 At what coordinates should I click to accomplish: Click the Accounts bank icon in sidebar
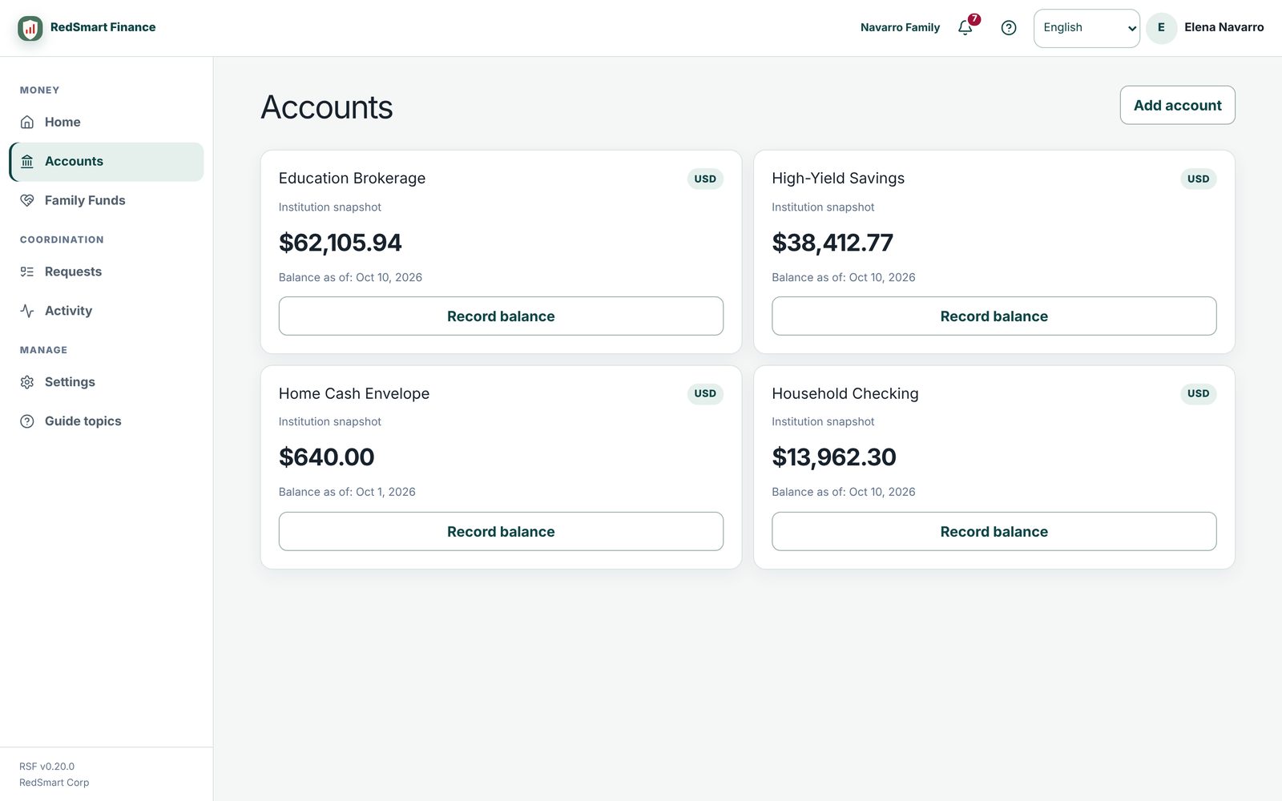click(x=27, y=161)
